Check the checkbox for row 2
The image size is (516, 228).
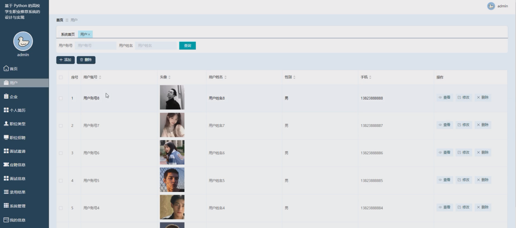pos(61,125)
